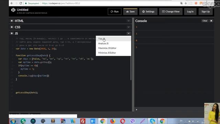Expand the HTML editor dropdown chevron
220x124 pixels.
coord(128,21)
